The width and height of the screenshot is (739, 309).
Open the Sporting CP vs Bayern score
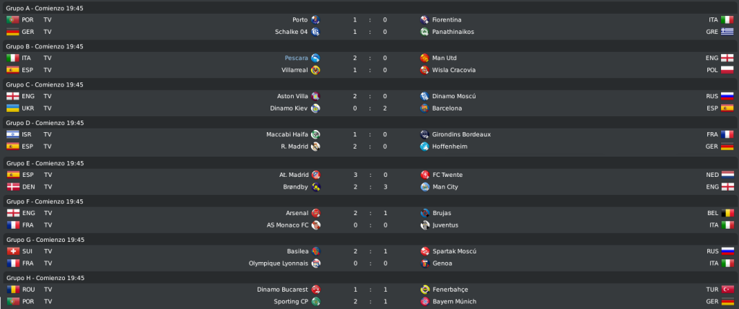tap(370, 302)
